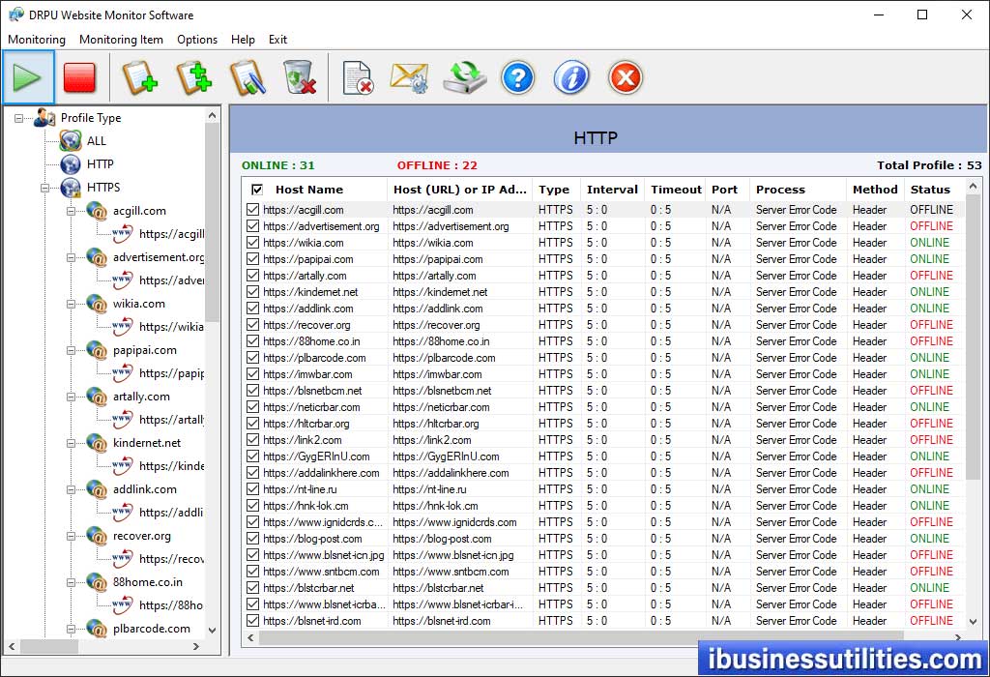Image resolution: width=990 pixels, height=677 pixels.
Task: Click the delete profile recycle bin icon
Action: coord(300,77)
